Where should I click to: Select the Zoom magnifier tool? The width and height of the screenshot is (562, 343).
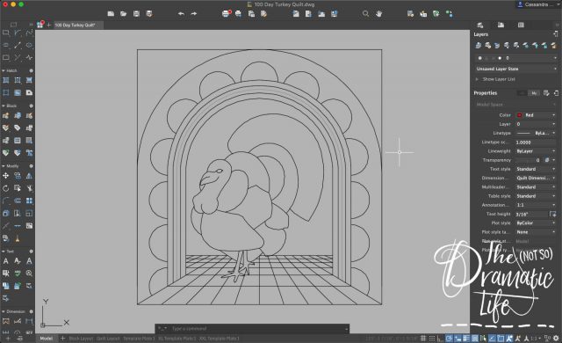point(365,14)
